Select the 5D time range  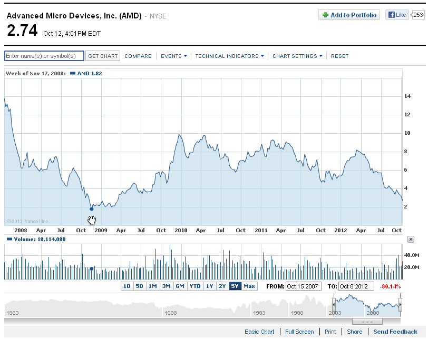pyautogui.click(x=140, y=286)
